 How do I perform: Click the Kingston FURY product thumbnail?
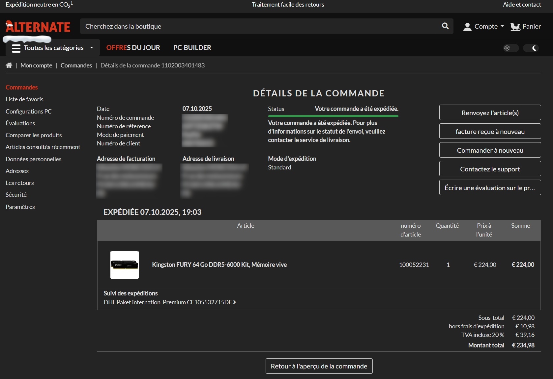click(x=125, y=265)
